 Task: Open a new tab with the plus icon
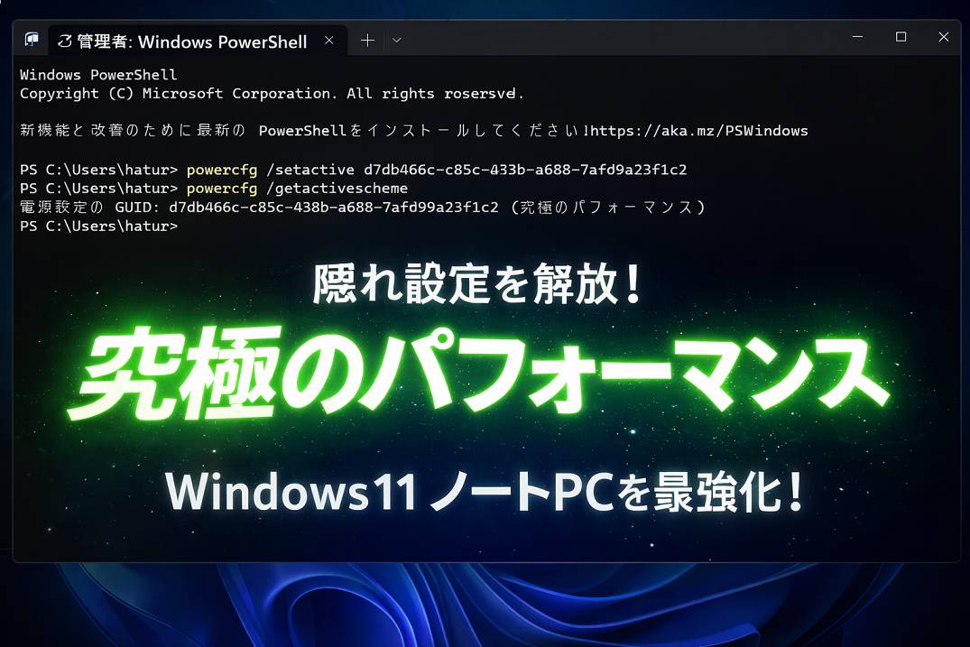pyautogui.click(x=367, y=41)
